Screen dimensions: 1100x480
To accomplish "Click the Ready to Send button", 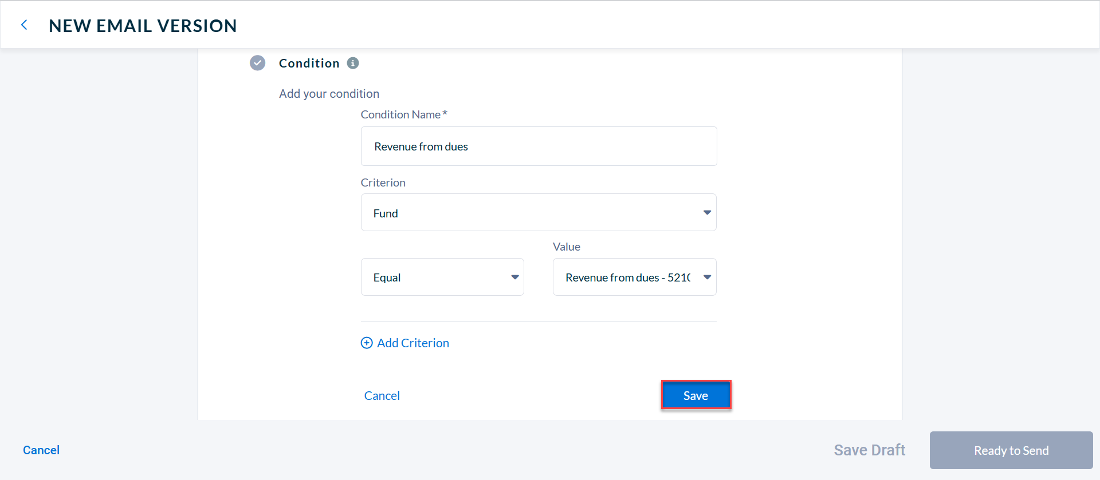I will click(x=1011, y=450).
